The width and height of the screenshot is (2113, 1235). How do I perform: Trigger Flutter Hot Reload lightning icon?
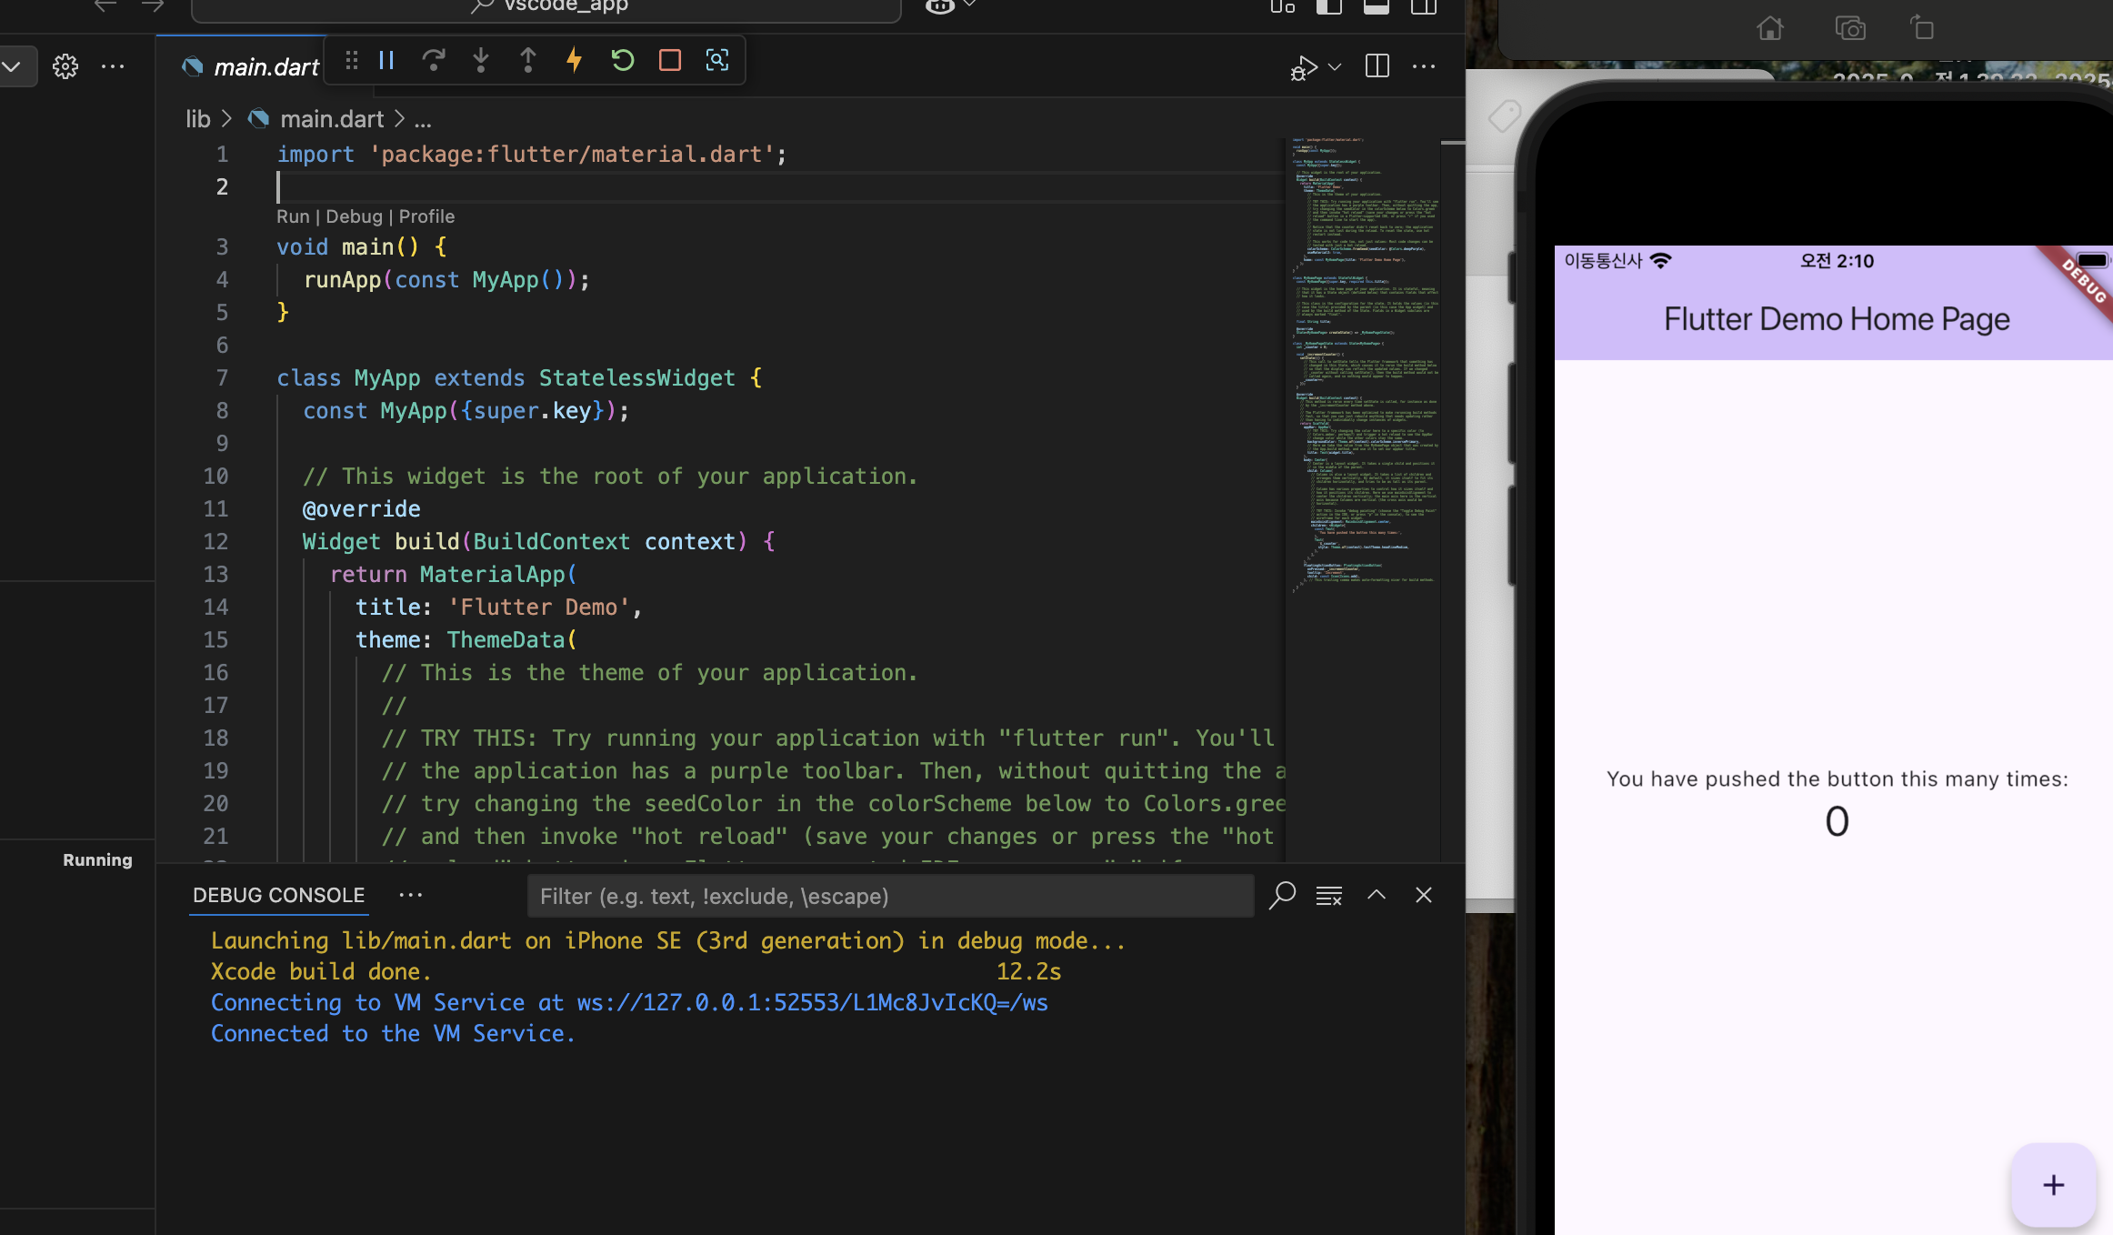(x=575, y=61)
